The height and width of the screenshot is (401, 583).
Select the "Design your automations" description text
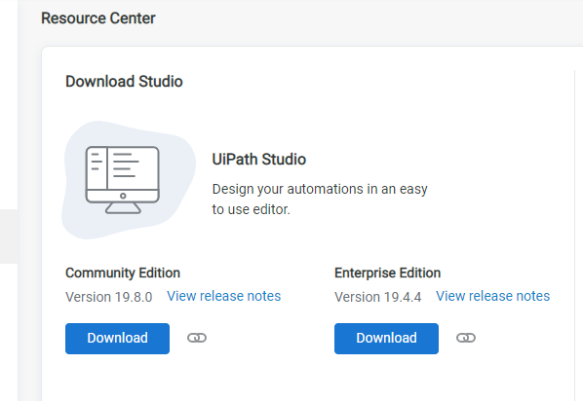[320, 199]
